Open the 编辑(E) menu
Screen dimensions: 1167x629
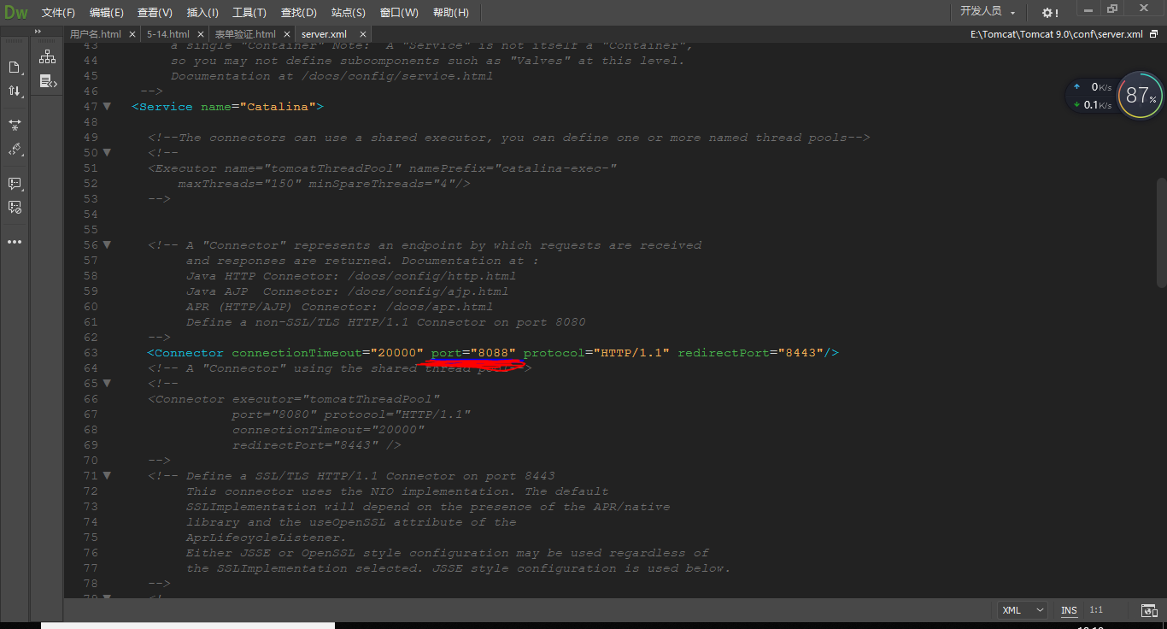(107, 13)
